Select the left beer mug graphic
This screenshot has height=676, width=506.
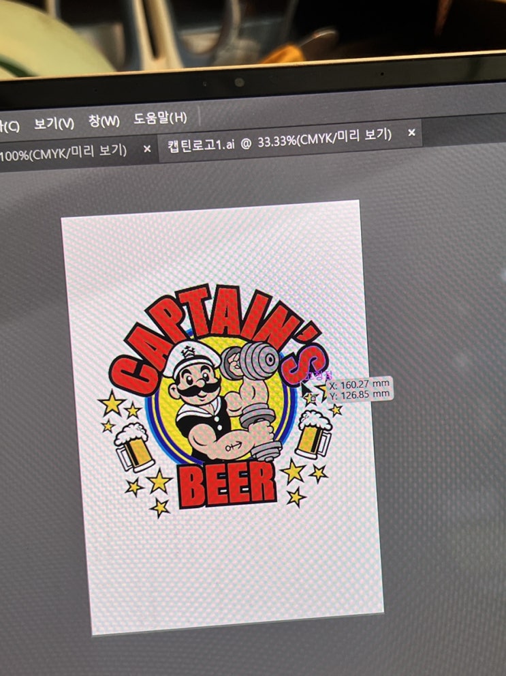click(x=133, y=447)
